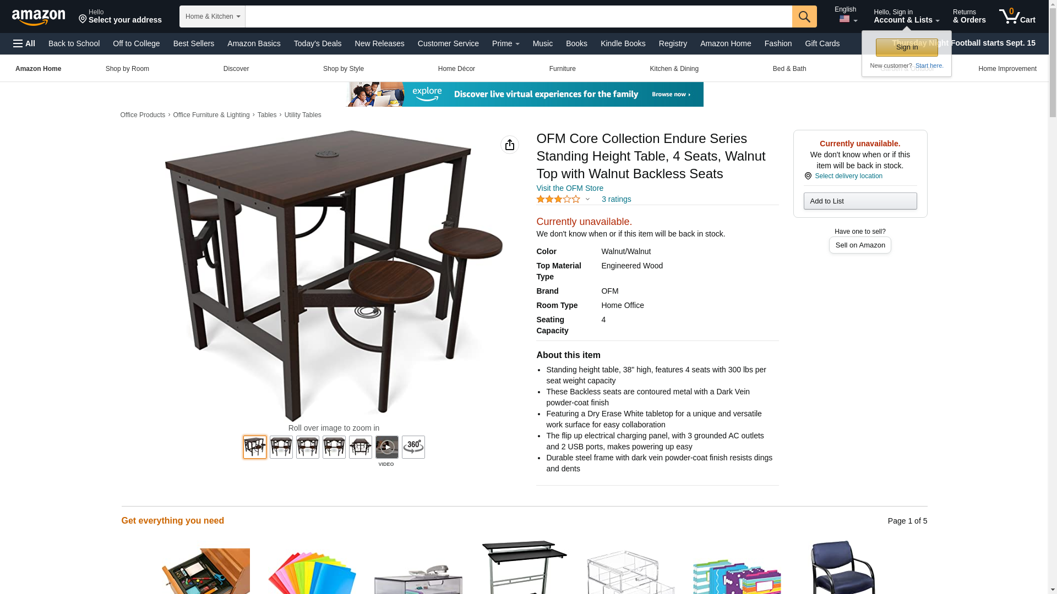1057x594 pixels.
Task: Expand Account & Lists menu
Action: pos(906,16)
